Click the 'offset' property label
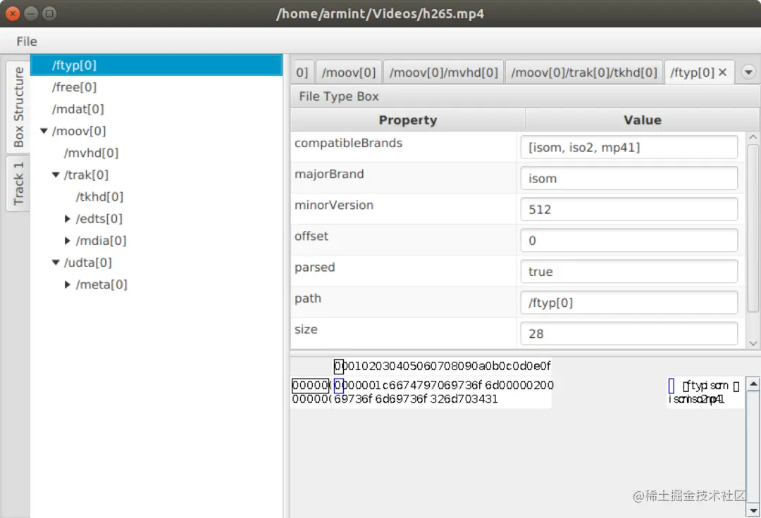Image resolution: width=761 pixels, height=518 pixels. click(x=311, y=236)
